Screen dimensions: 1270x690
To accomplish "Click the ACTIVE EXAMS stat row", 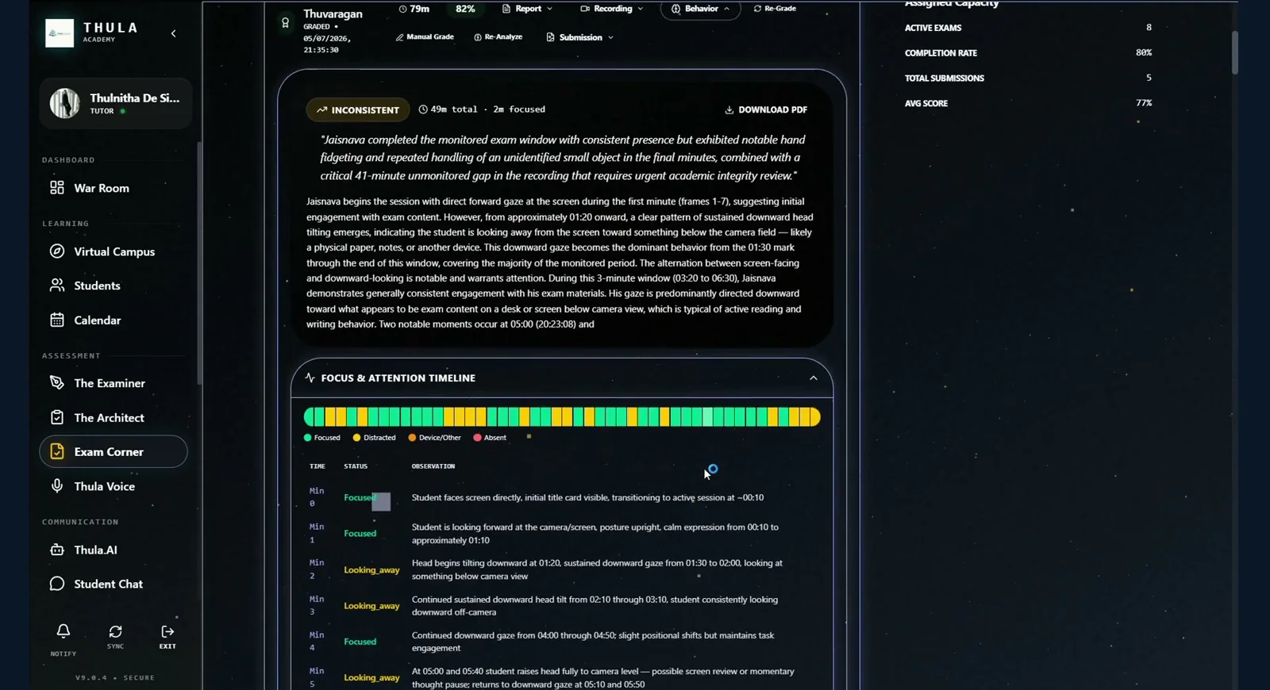I will [1028, 28].
